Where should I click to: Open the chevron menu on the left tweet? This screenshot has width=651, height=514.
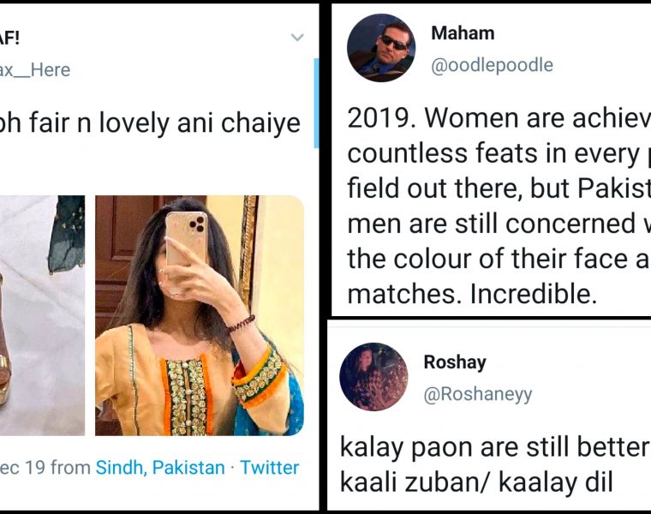[297, 38]
